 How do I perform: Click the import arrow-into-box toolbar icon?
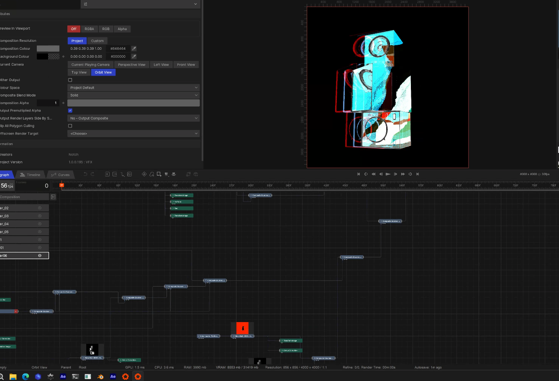[x=107, y=174]
